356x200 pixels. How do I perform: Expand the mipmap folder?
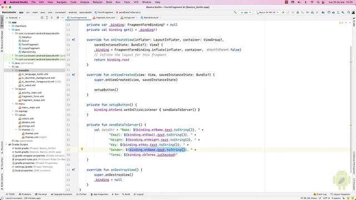[x=13, y=111]
